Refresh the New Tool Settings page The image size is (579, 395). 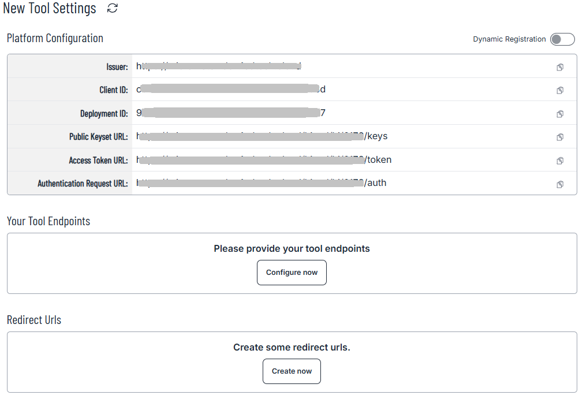(x=112, y=8)
